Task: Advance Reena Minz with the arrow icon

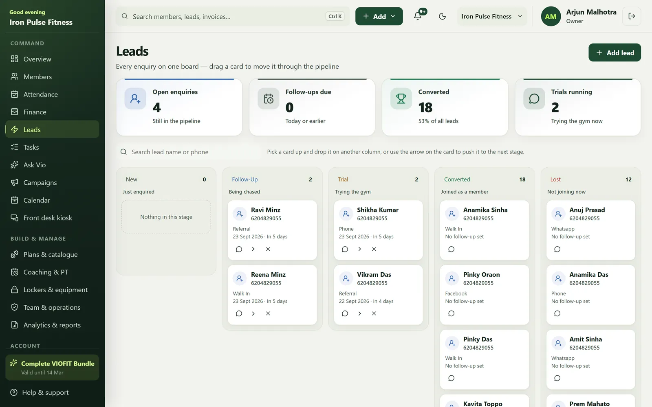Action: (x=253, y=313)
